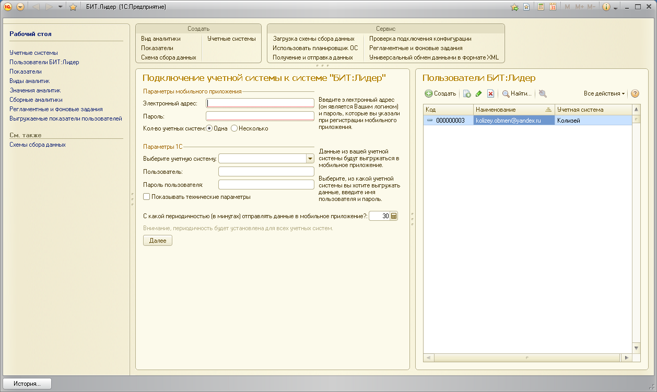Screen dimensions: 657x392
Task: Click the Далее button
Action: [158, 241]
